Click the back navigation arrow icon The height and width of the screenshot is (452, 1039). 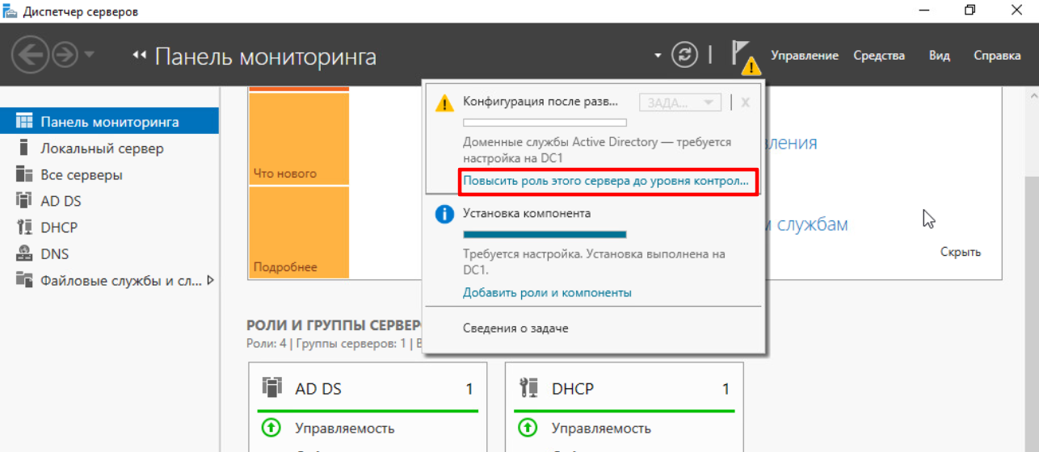pyautogui.click(x=28, y=55)
